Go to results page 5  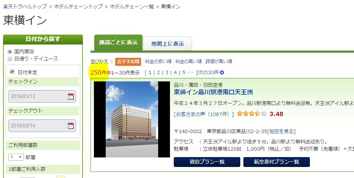click(x=184, y=73)
